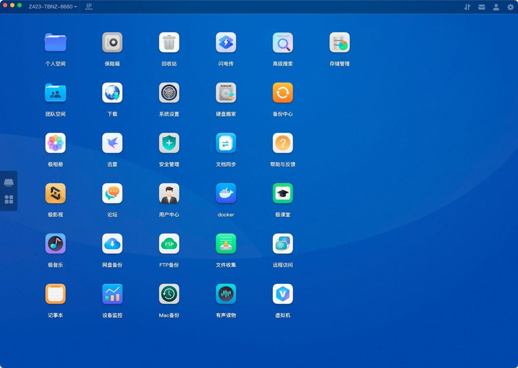Open the messages envelope icon
Viewport: 518px width, 368px height.
click(x=482, y=7)
